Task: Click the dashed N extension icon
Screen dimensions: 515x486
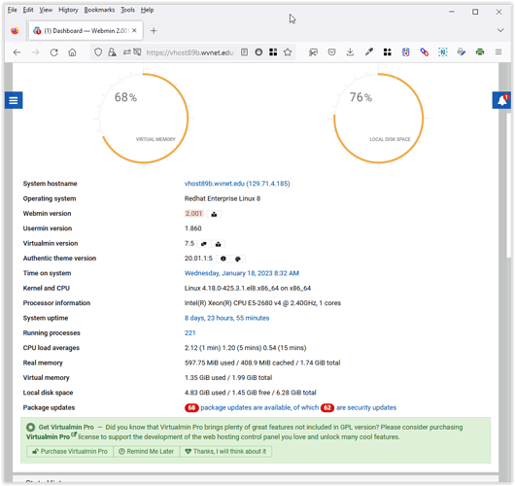Action: [443, 52]
